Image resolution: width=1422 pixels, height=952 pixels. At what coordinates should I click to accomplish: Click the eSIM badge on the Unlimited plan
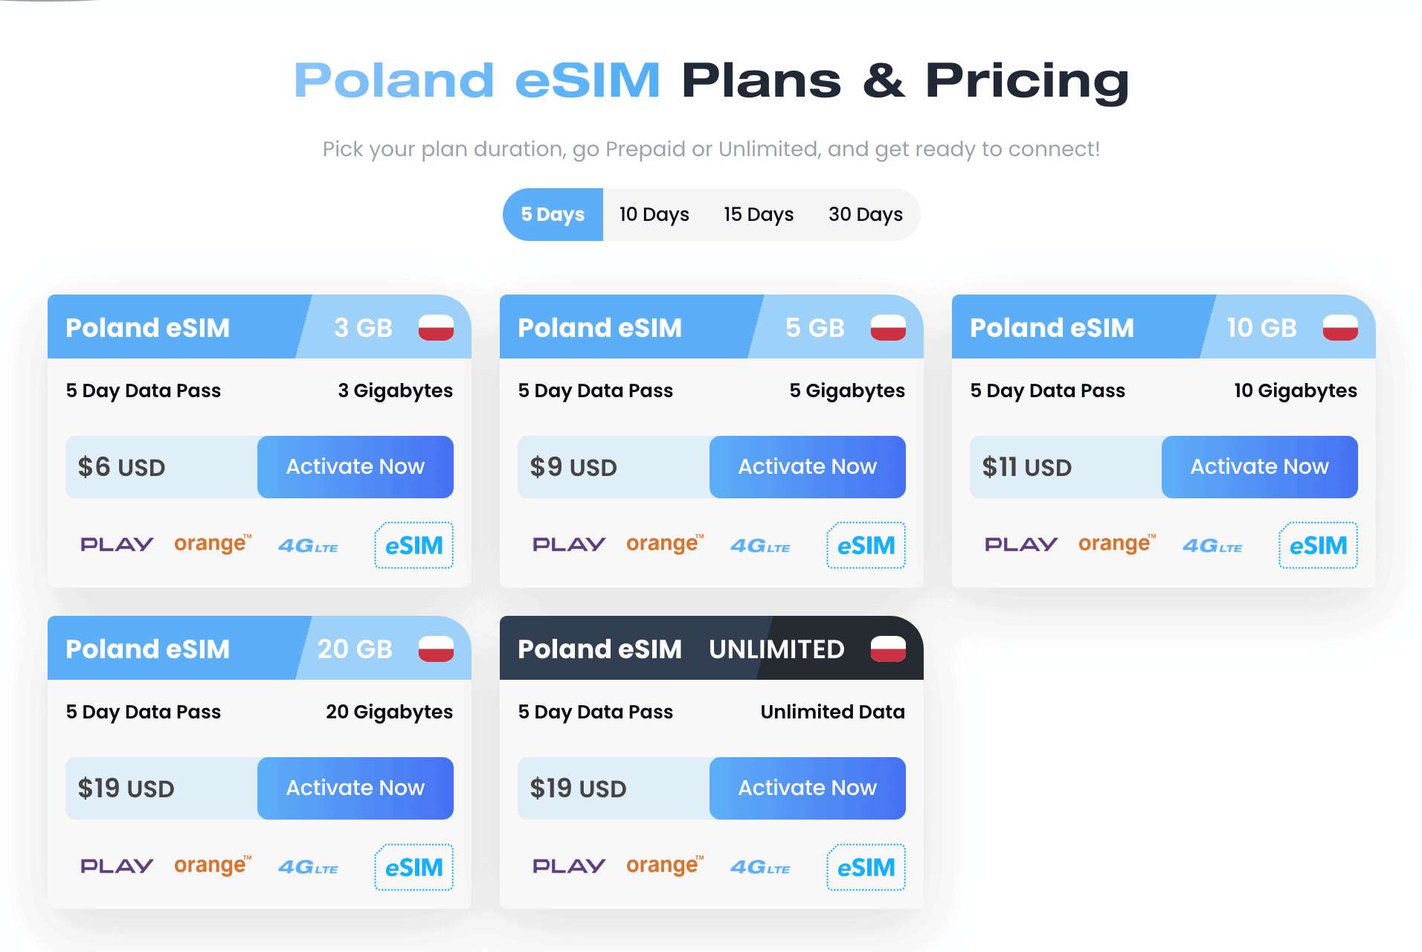pos(865,866)
